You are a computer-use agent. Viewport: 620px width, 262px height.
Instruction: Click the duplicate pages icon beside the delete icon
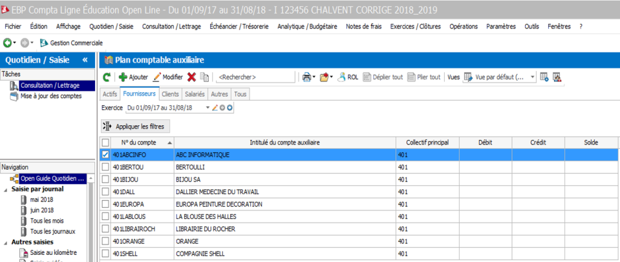pyautogui.click(x=204, y=77)
